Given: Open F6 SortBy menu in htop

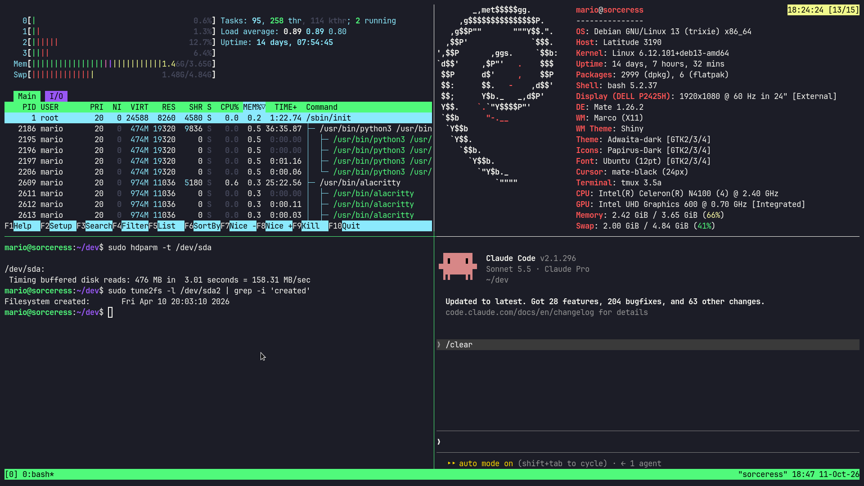Looking at the screenshot, I should click(202, 226).
